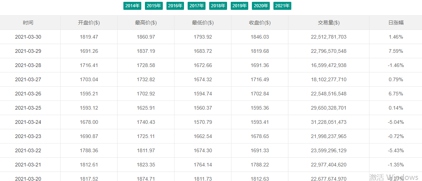Image resolution: width=422 pixels, height=181 pixels.
Task: Click the 最高价($) column header
Action: [146, 23]
